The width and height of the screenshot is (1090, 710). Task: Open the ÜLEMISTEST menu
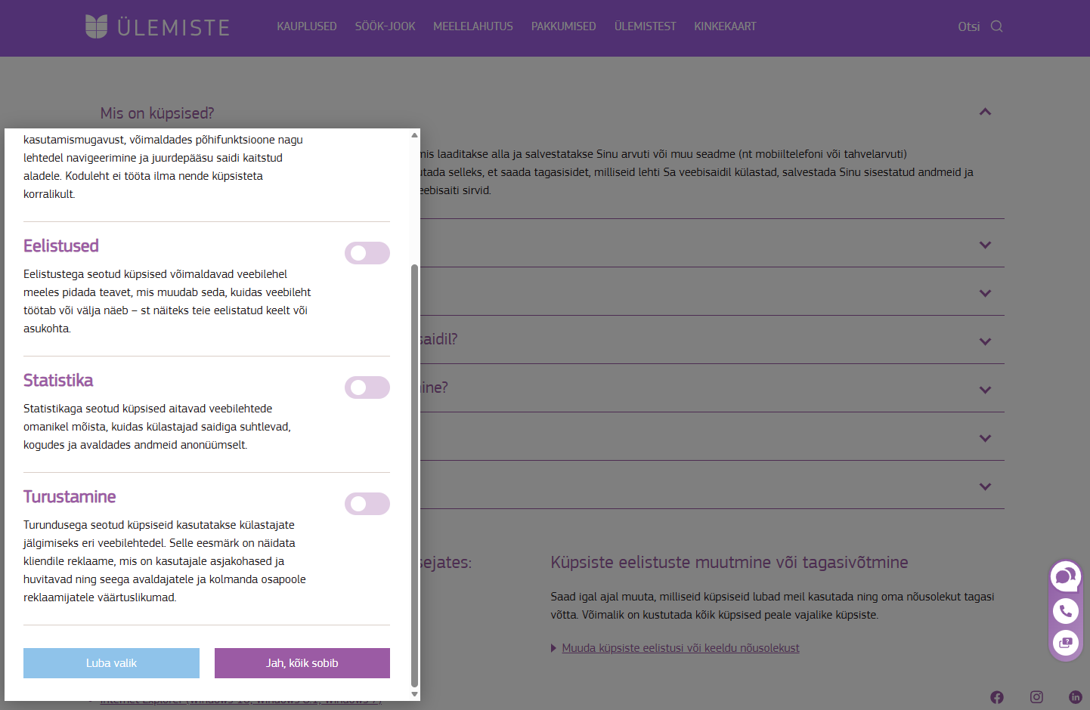[646, 26]
